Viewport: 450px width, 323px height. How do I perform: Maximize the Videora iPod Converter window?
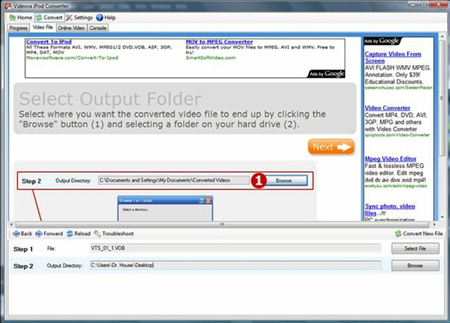point(424,4)
